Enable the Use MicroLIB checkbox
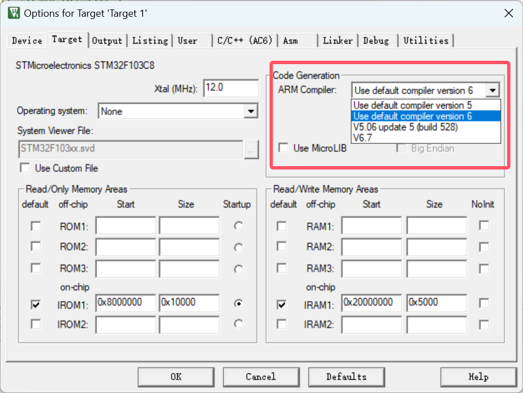 click(x=283, y=148)
